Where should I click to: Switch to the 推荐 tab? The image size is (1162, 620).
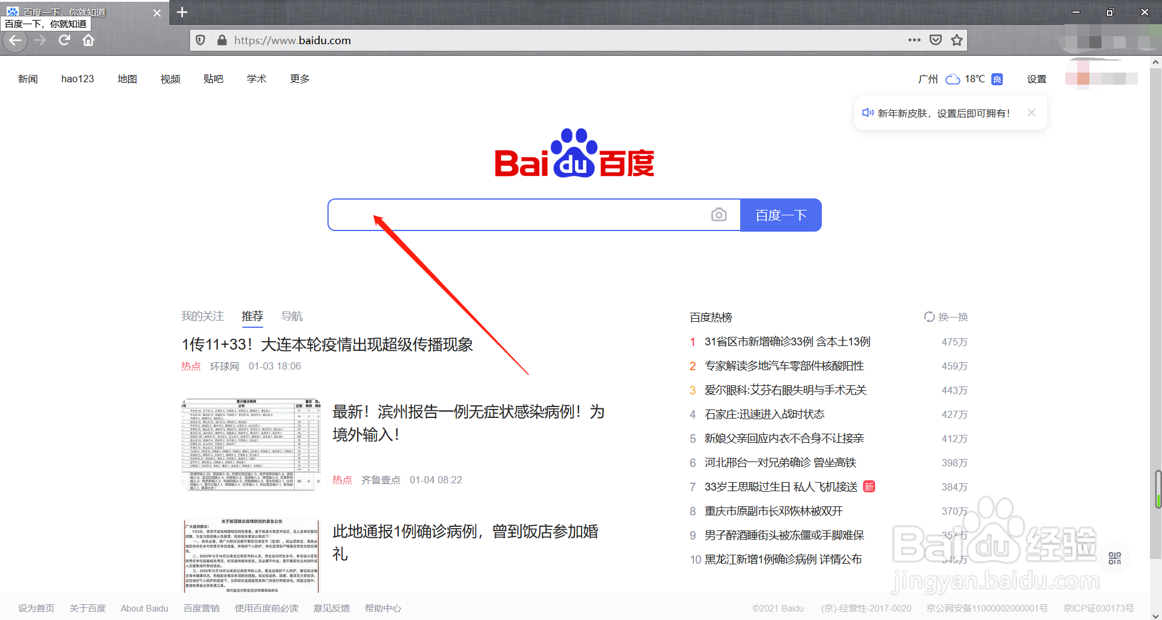(x=252, y=316)
